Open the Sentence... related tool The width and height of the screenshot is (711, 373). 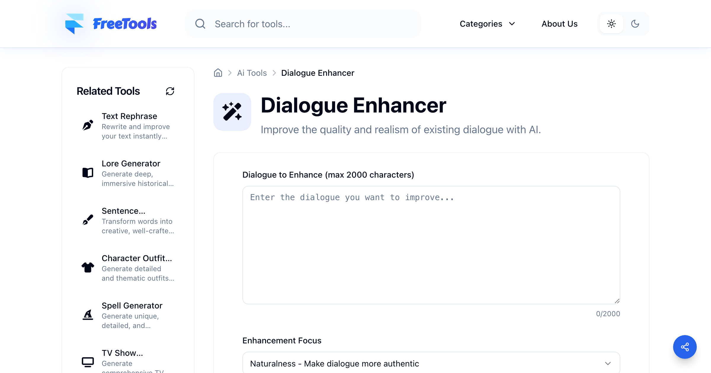pyautogui.click(x=128, y=221)
